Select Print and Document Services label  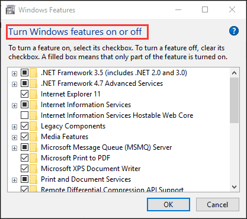[86, 179]
